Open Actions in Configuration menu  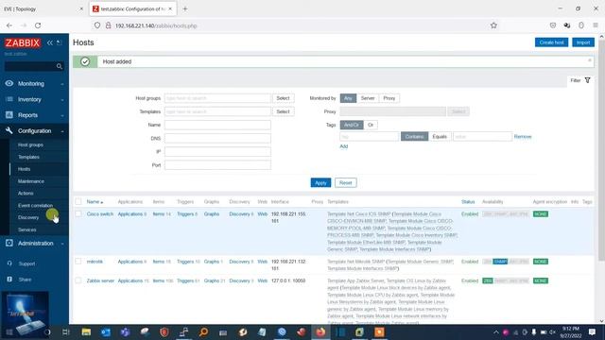click(26, 193)
